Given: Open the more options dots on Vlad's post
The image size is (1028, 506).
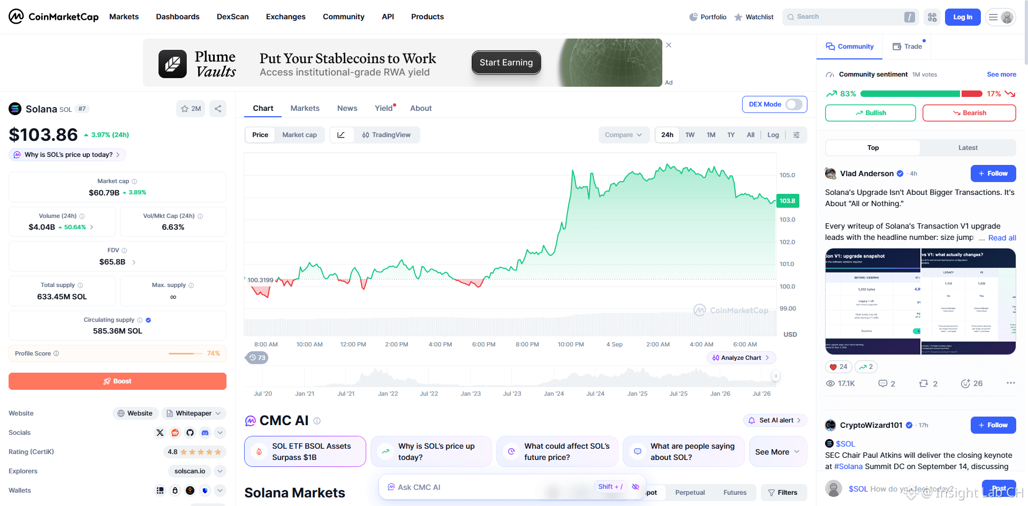Looking at the screenshot, I should 1011,383.
